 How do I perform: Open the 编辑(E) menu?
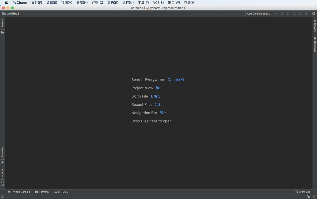[x=52, y=3]
